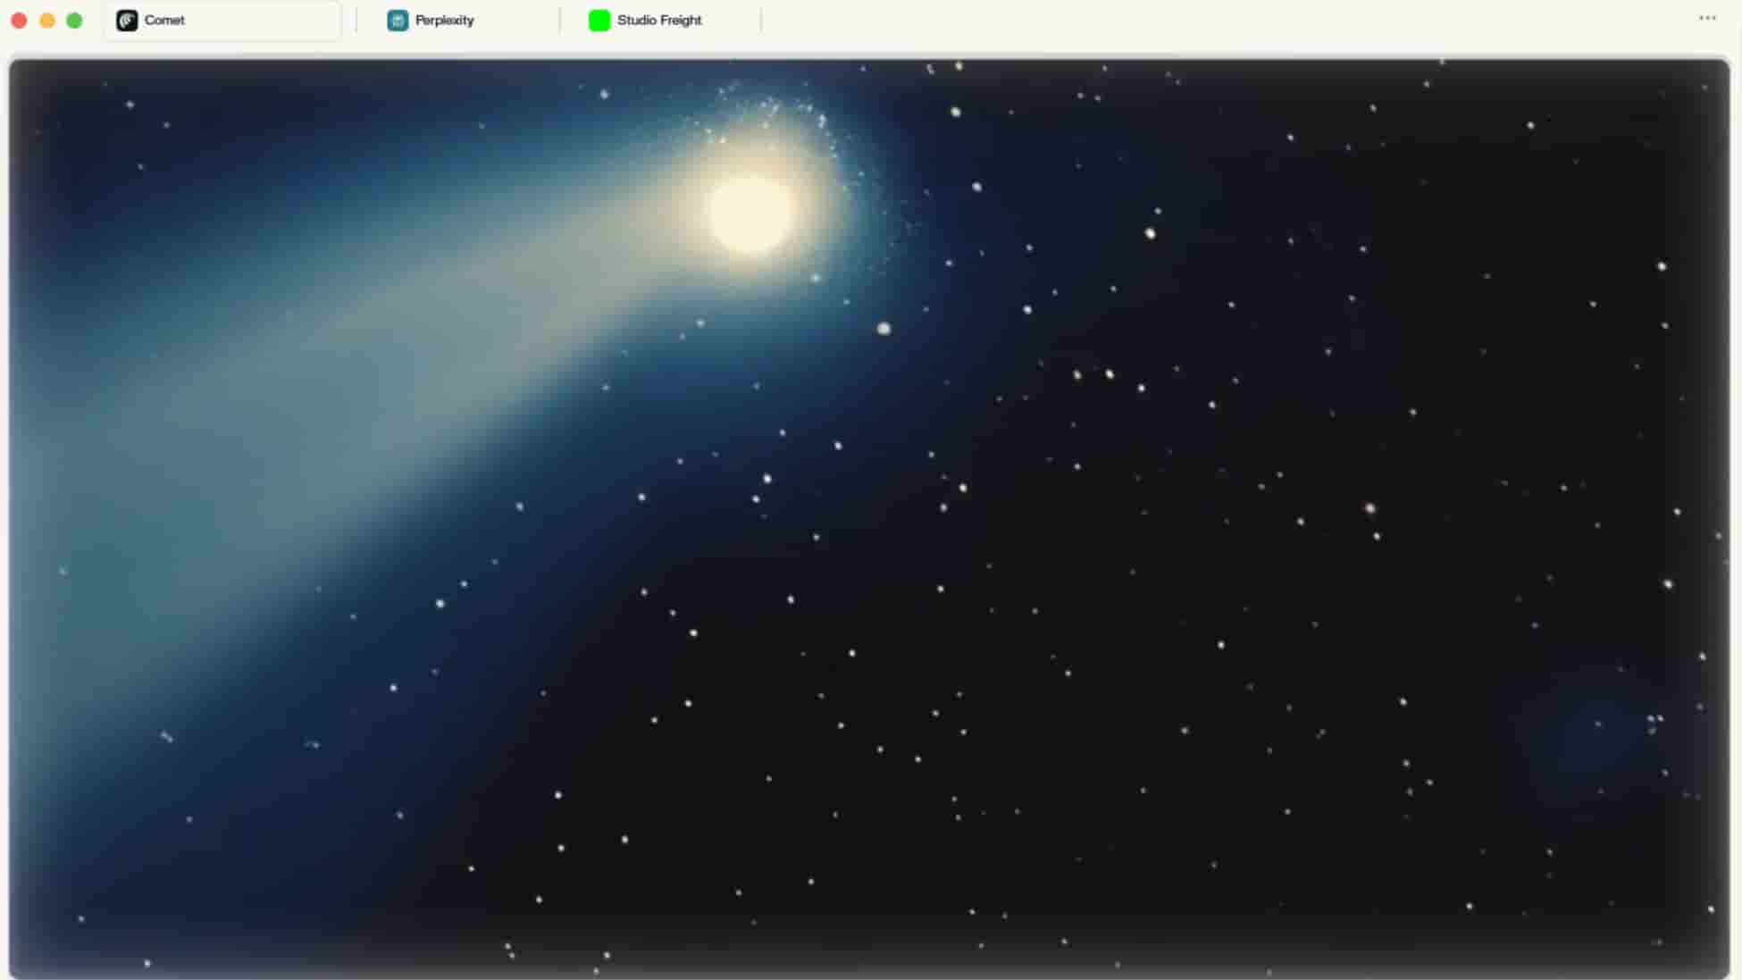Viewport: 1742px width, 980px height.
Task: Click the yellow minimize traffic light
Action: tap(47, 19)
